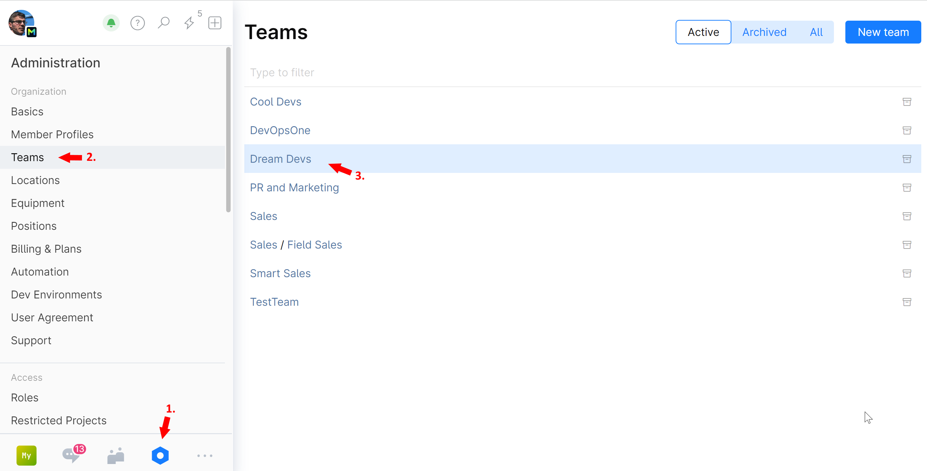
Task: Select Teams in the Administration sidebar
Action: pos(27,157)
